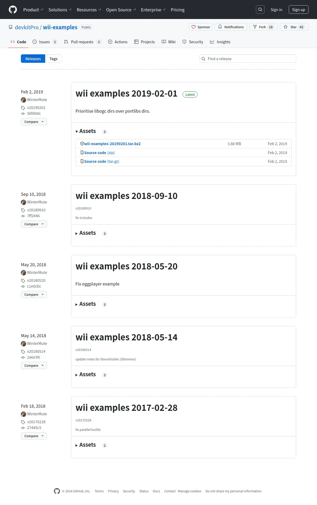The width and height of the screenshot is (317, 505).
Task: Switch to the Tags tab
Action: tap(53, 59)
